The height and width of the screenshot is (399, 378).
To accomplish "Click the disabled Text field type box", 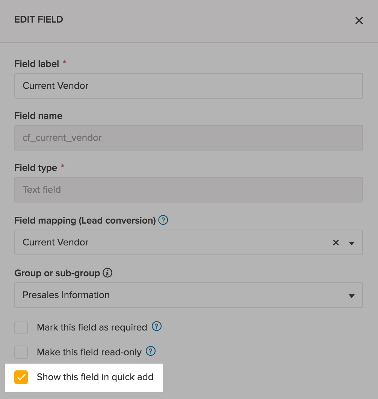I will 188,190.
